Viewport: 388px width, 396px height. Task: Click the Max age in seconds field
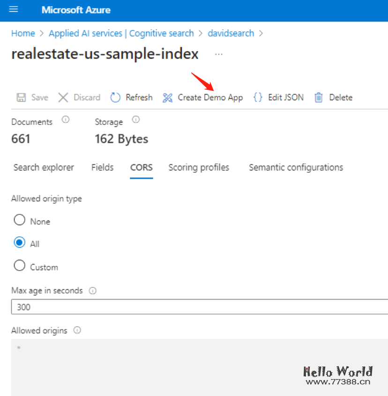(197, 308)
